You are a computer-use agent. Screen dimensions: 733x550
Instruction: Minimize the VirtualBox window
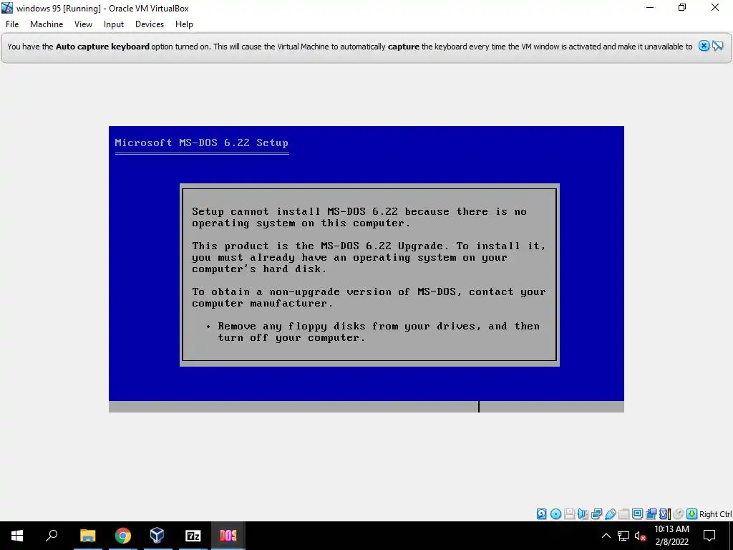650,8
